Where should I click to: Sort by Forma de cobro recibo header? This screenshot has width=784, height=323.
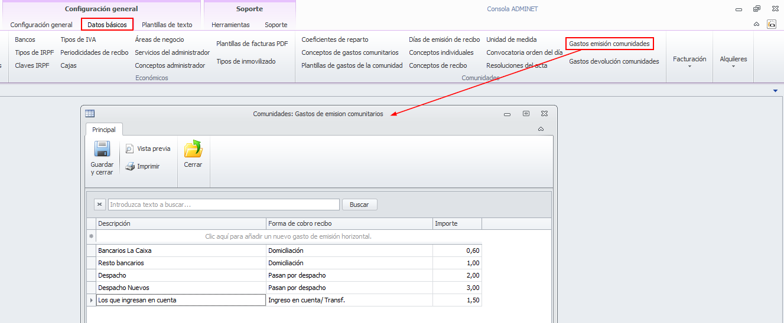pyautogui.click(x=349, y=223)
